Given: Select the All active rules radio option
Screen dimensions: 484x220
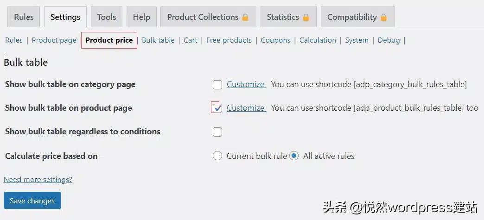Looking at the screenshot, I should tap(294, 156).
